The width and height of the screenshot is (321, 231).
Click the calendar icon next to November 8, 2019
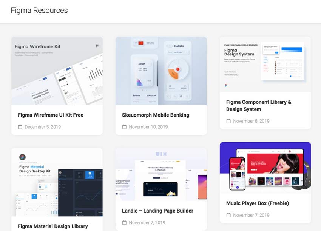(x=228, y=121)
